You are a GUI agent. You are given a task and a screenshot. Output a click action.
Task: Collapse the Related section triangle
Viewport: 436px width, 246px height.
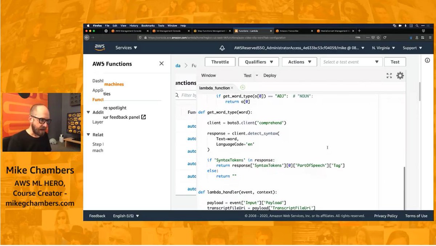pos(88,135)
